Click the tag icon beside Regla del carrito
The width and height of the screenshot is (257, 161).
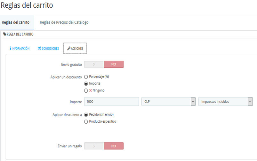4,34
